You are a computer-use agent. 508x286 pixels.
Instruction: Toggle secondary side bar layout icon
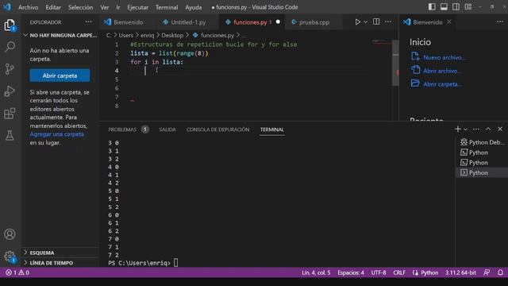(x=456, y=7)
